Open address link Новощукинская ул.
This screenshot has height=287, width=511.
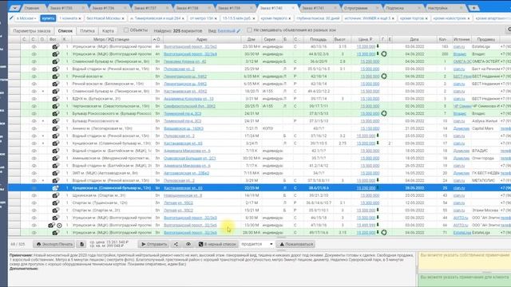(183, 195)
